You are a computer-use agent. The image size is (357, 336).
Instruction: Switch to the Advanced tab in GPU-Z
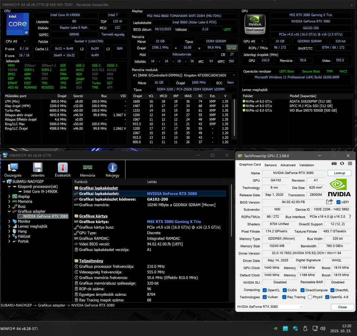tap(288, 165)
